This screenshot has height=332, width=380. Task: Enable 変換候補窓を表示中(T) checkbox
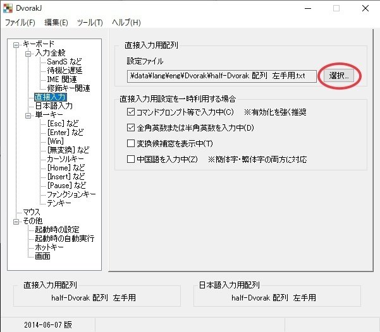131,143
